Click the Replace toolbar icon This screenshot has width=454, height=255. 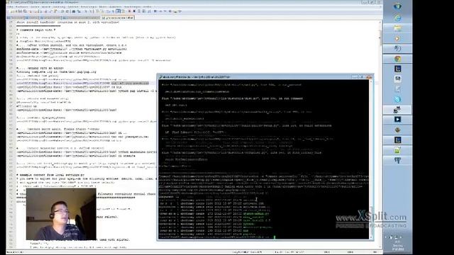tap(79, 11)
